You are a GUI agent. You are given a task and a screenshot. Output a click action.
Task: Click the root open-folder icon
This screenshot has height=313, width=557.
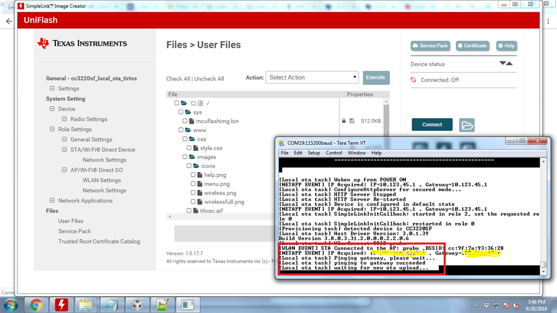tap(184, 103)
